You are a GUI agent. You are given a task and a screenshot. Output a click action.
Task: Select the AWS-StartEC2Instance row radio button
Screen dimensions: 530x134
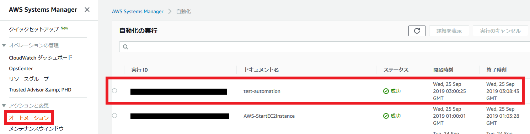coord(114,116)
